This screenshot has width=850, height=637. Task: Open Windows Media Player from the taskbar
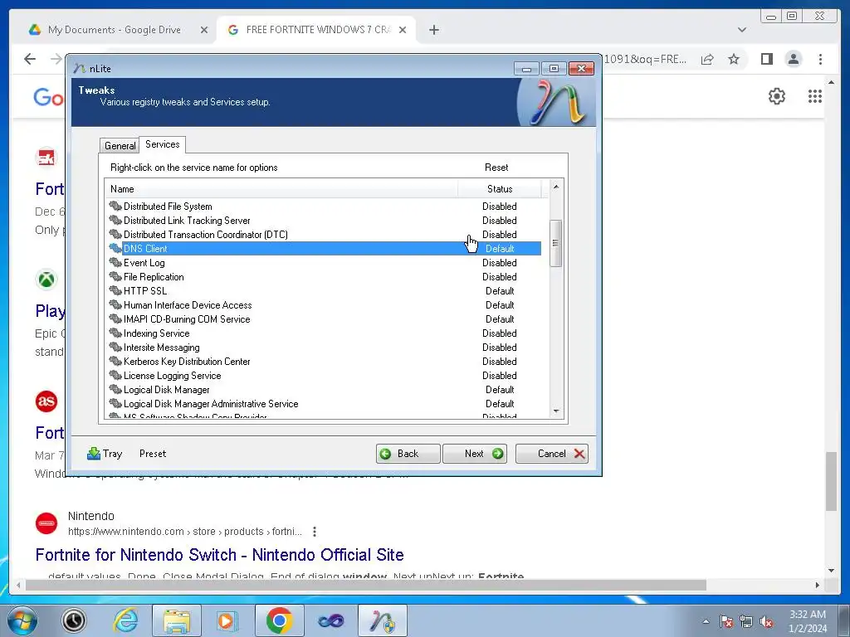point(226,620)
